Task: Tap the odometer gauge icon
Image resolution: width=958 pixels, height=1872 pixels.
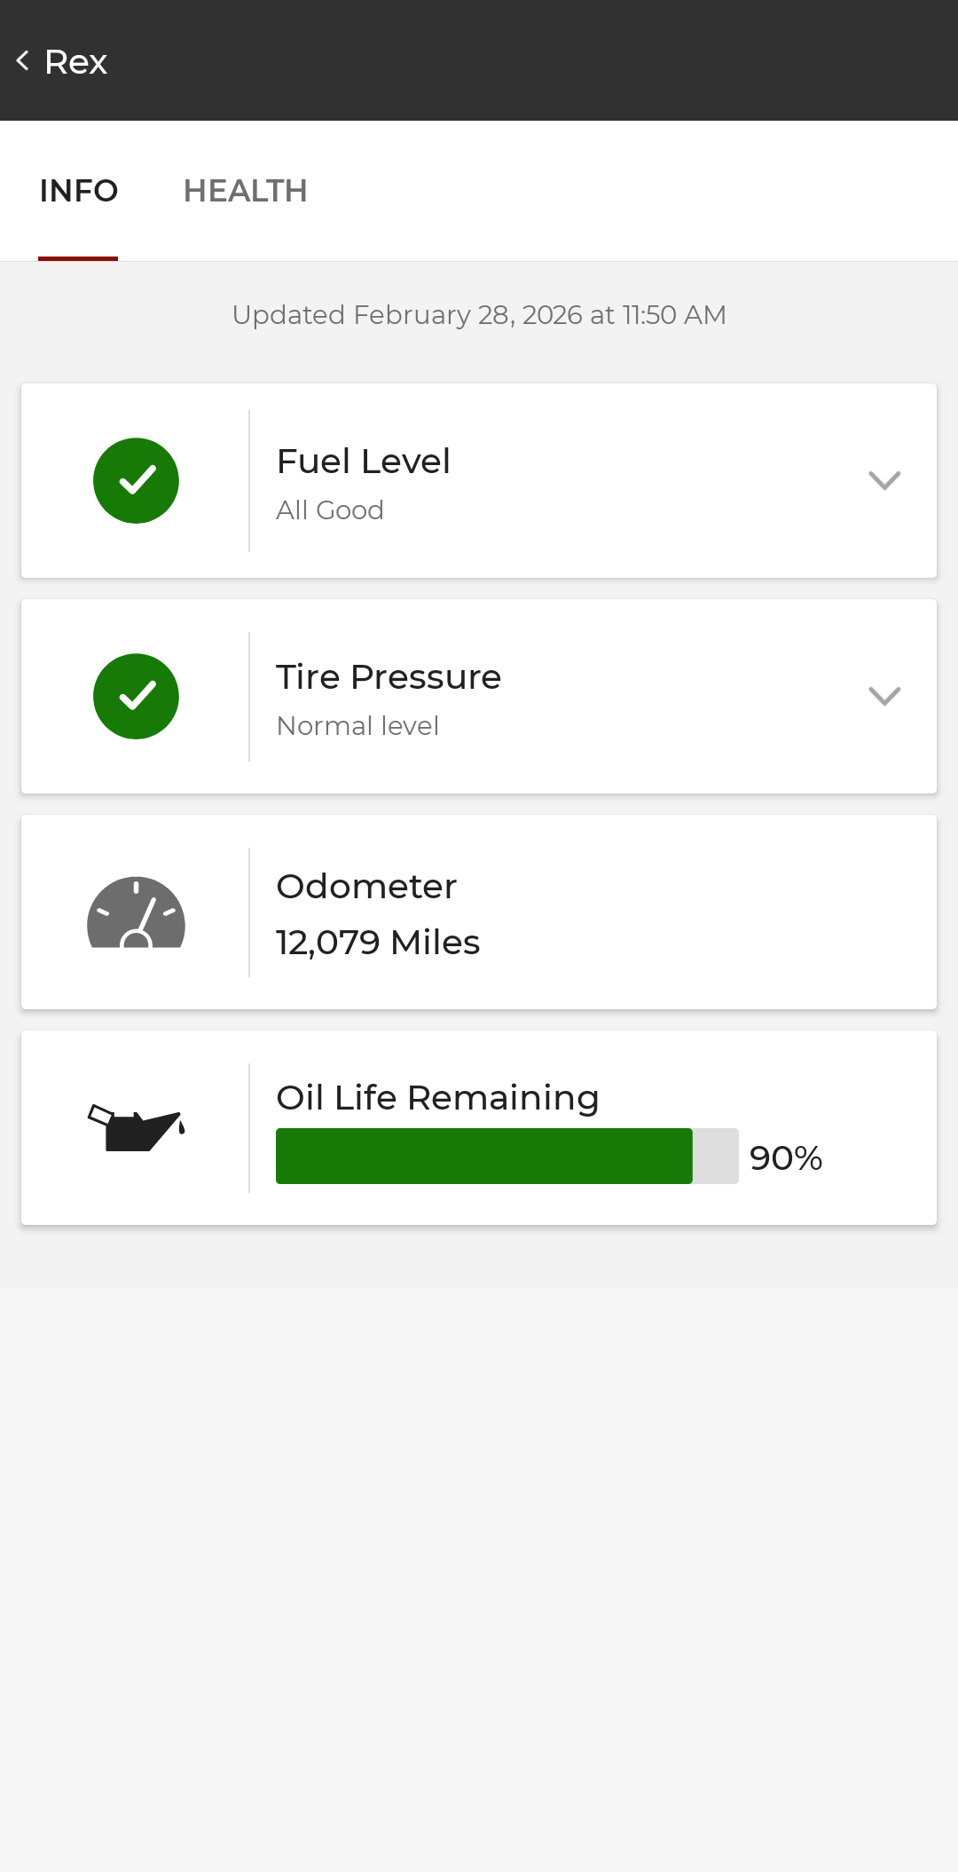Action: pos(136,912)
